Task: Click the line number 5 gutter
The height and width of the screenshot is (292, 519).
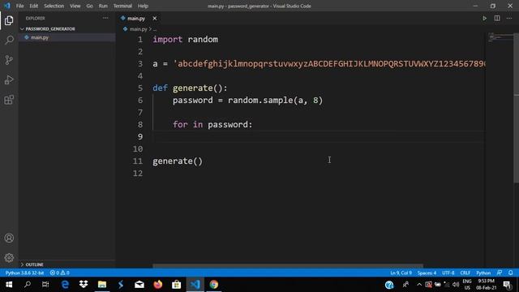Action: coord(140,88)
